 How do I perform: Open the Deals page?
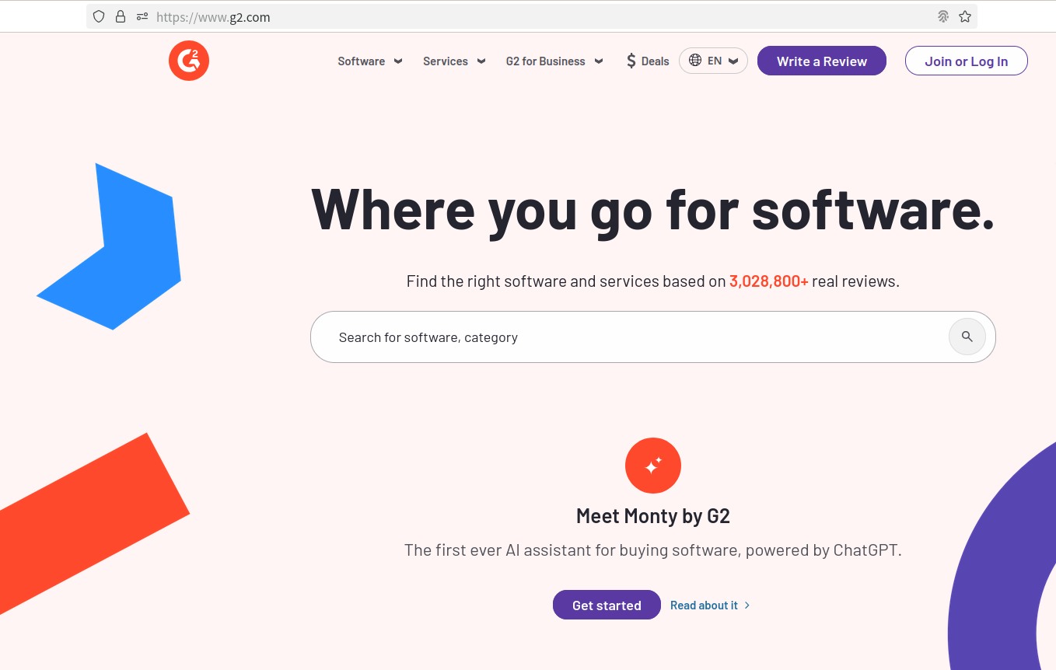[655, 61]
